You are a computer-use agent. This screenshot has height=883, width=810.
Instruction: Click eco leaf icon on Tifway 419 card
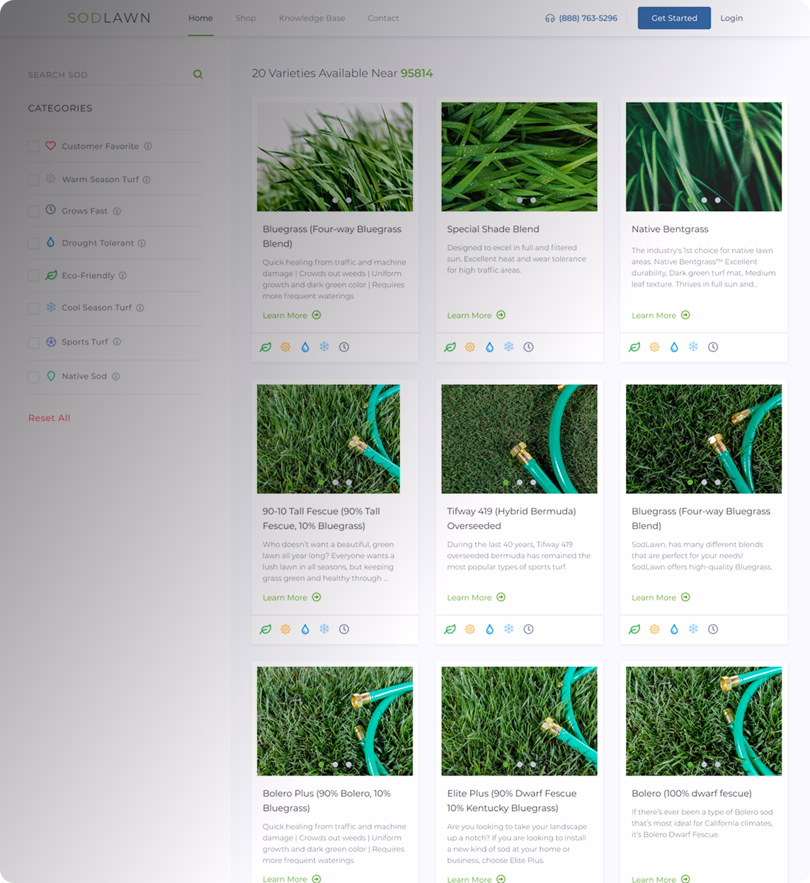[x=450, y=629]
